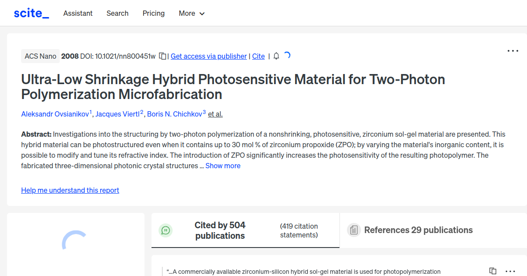Expand the author list via et al.

tap(215, 114)
